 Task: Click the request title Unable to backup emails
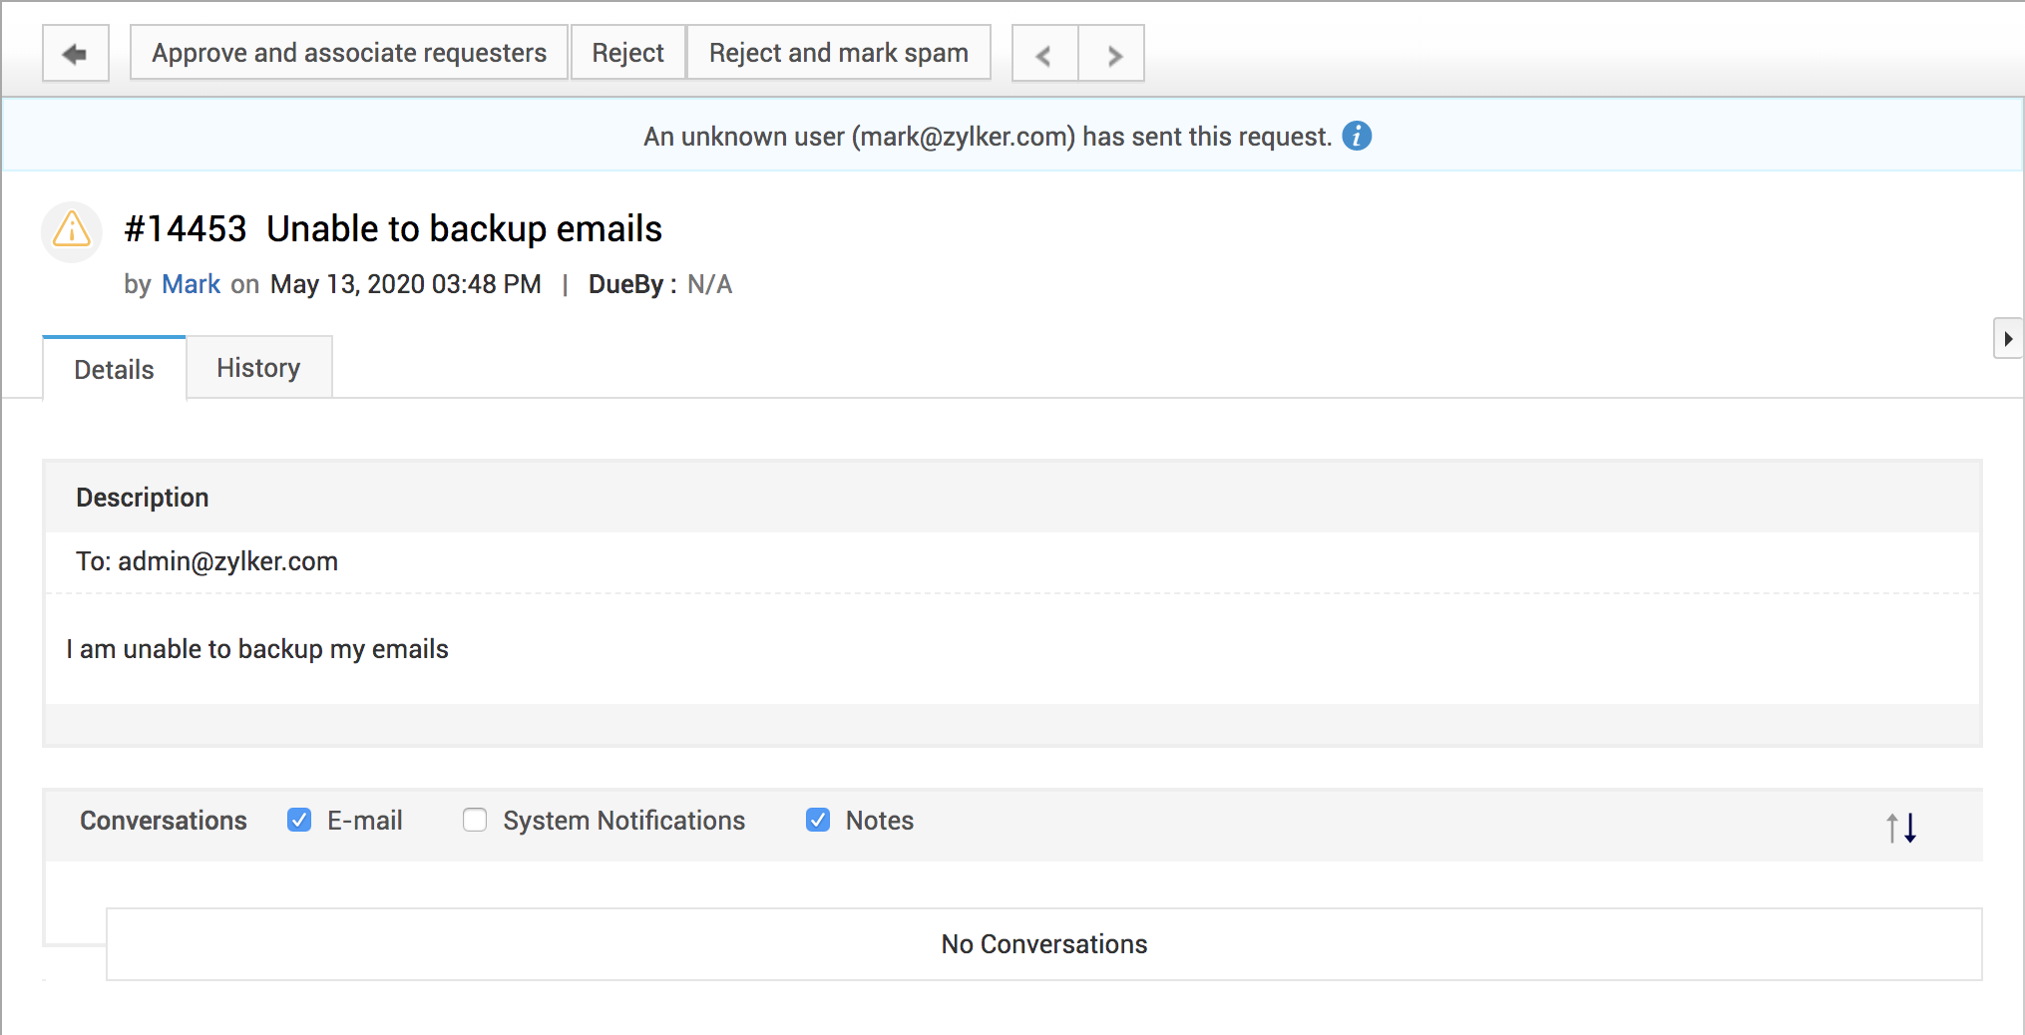point(464,229)
